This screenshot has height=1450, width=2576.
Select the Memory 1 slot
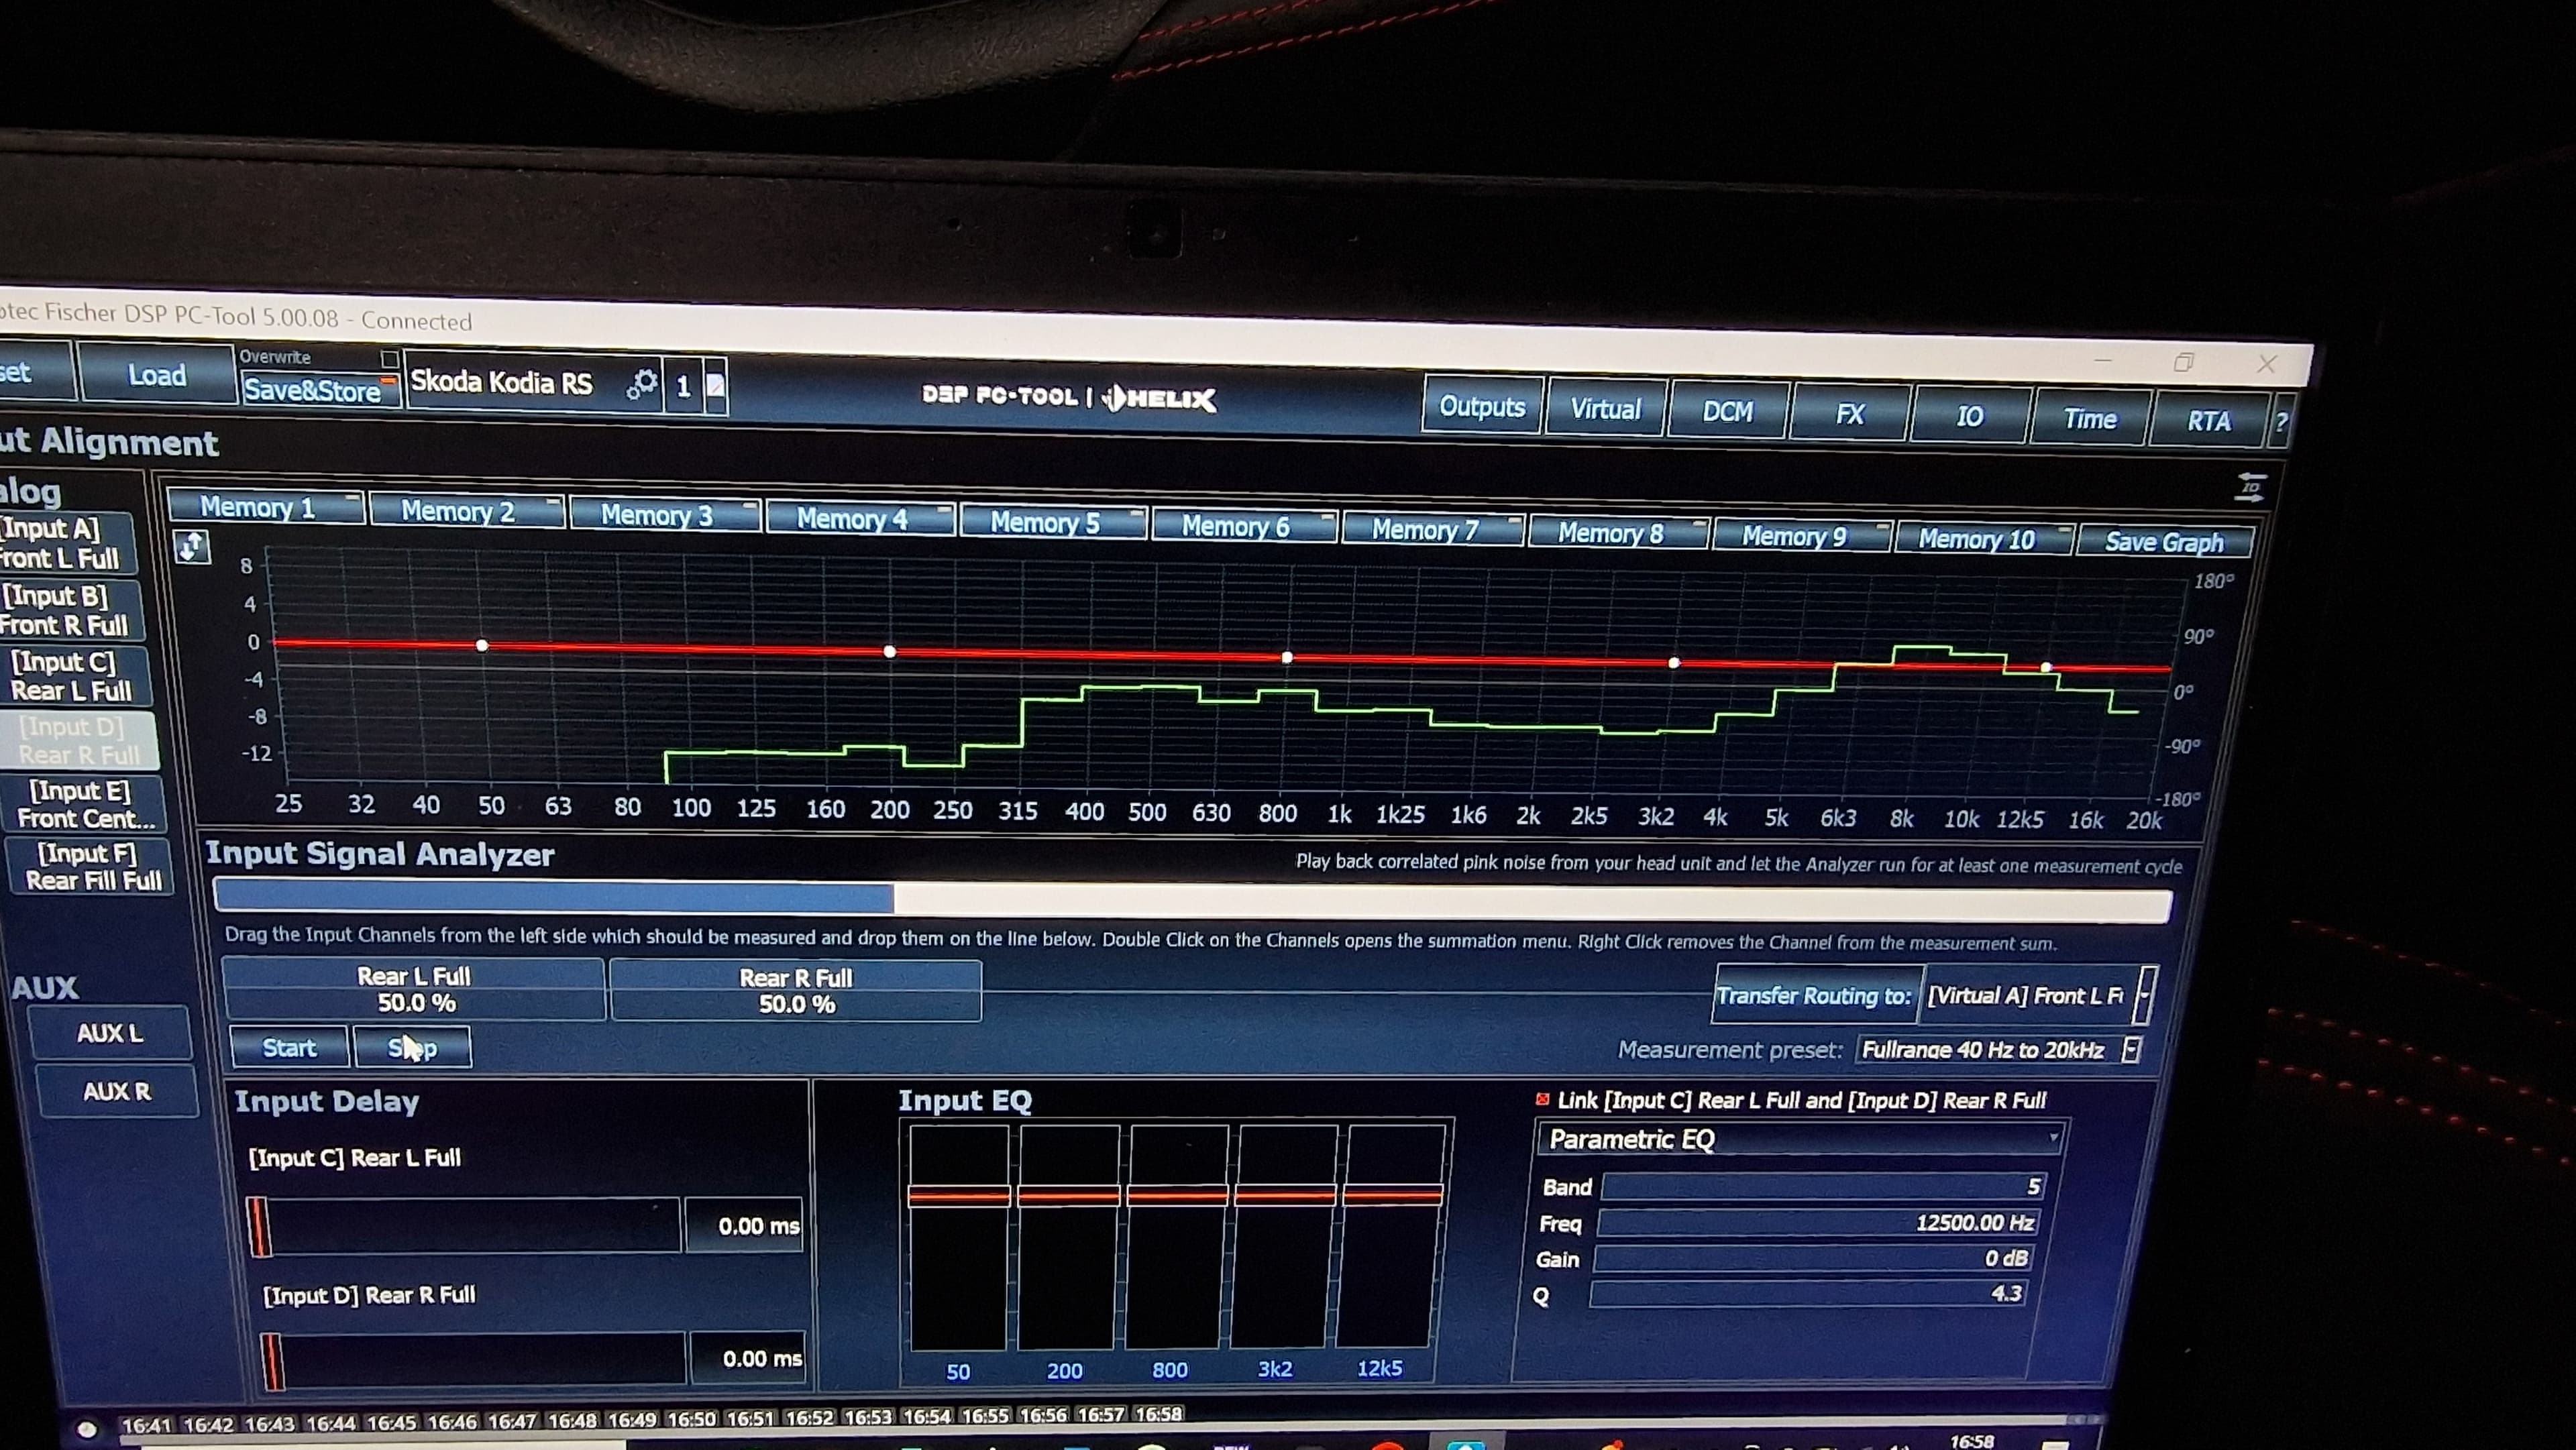click(x=266, y=507)
